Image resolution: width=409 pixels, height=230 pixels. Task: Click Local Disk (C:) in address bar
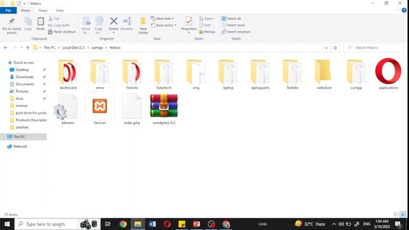pyautogui.click(x=73, y=48)
